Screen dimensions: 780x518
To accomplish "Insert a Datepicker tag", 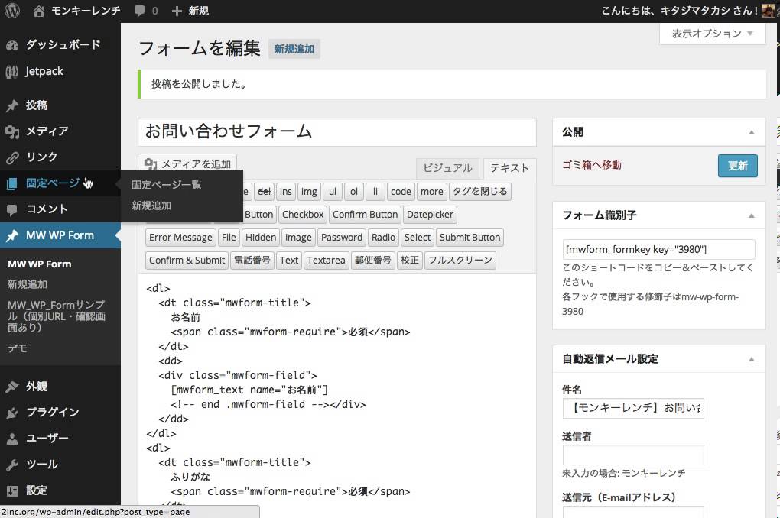I will pyautogui.click(x=430, y=215).
